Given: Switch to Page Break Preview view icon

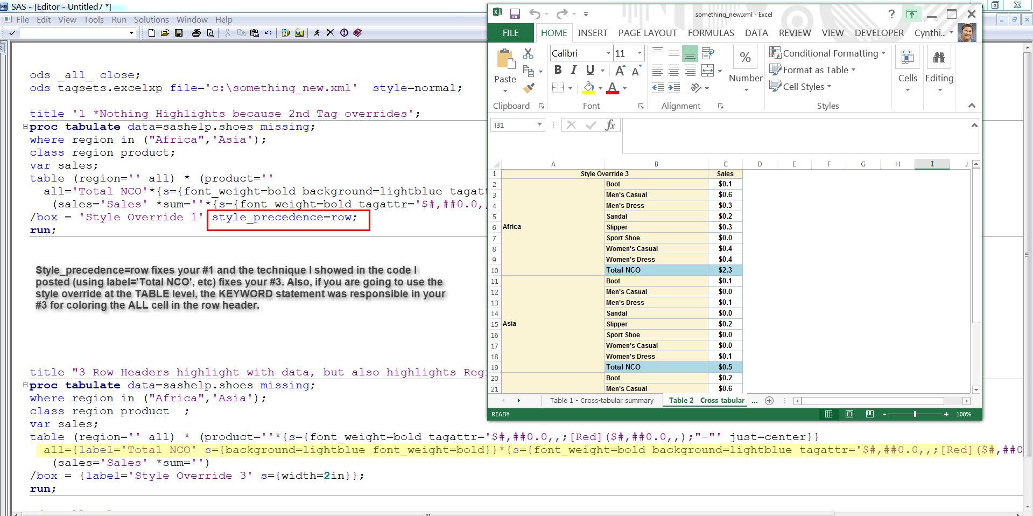Looking at the screenshot, I should (870, 414).
